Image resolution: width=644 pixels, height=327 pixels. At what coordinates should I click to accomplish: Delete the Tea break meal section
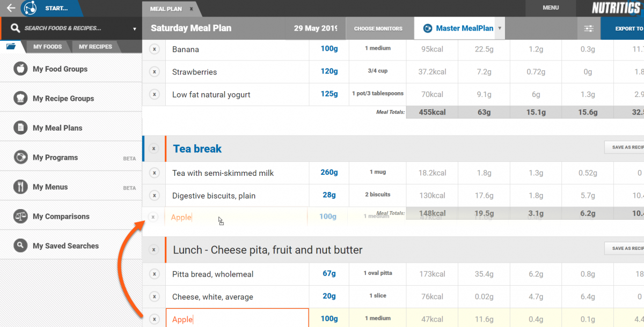pos(155,149)
